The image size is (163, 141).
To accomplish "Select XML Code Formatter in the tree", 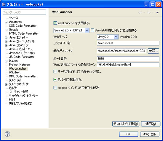I will point(23,76).
